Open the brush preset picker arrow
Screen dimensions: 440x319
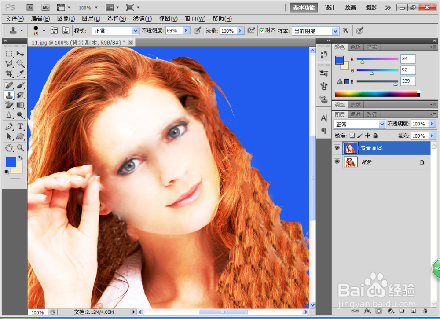44,31
